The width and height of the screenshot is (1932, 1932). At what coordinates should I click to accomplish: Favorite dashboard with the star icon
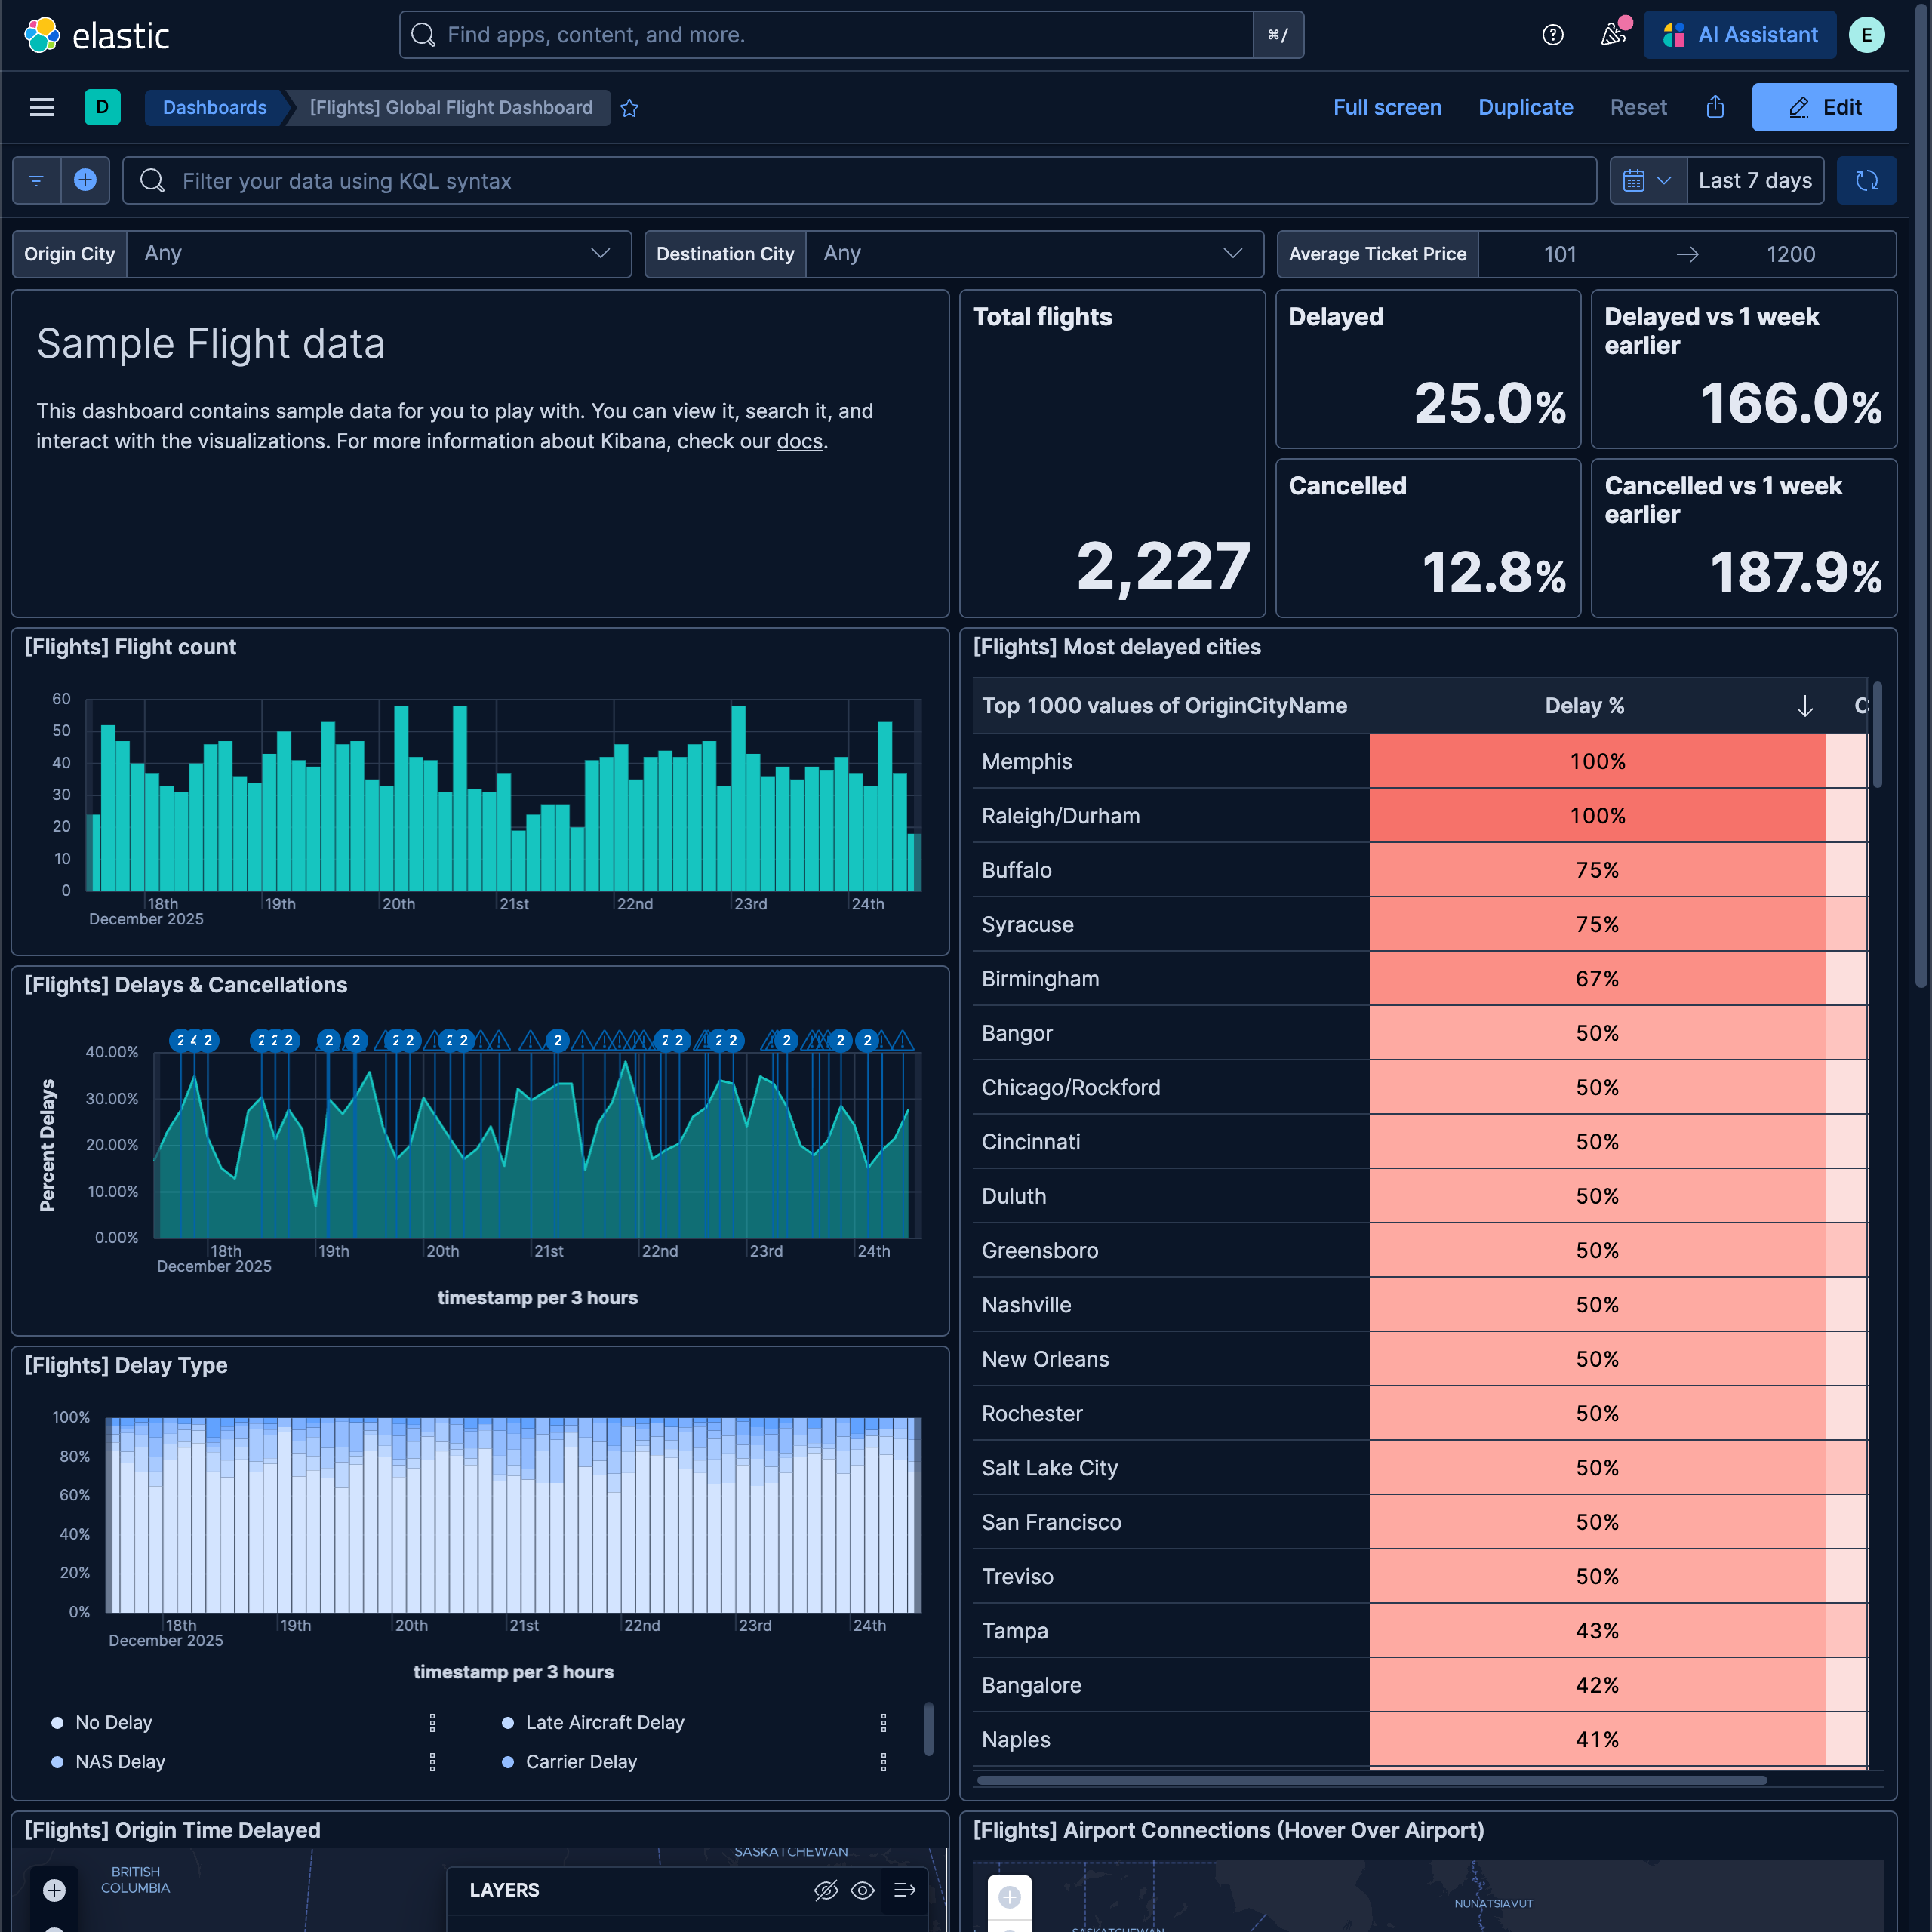coord(629,108)
